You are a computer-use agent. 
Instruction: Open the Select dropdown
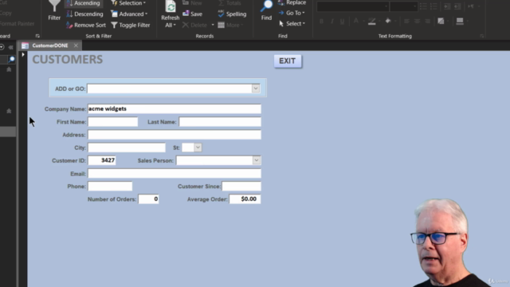point(292,23)
